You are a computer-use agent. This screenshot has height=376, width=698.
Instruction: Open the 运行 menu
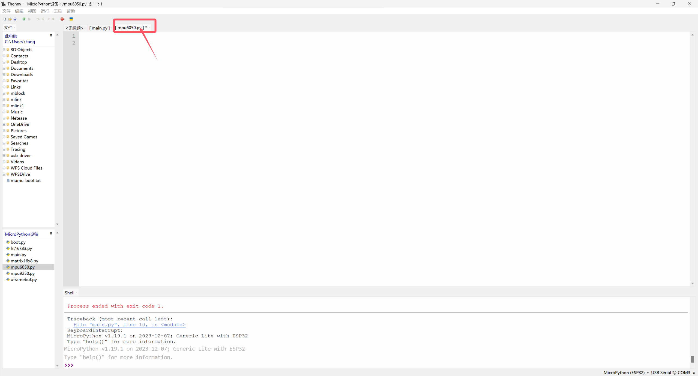(45, 11)
